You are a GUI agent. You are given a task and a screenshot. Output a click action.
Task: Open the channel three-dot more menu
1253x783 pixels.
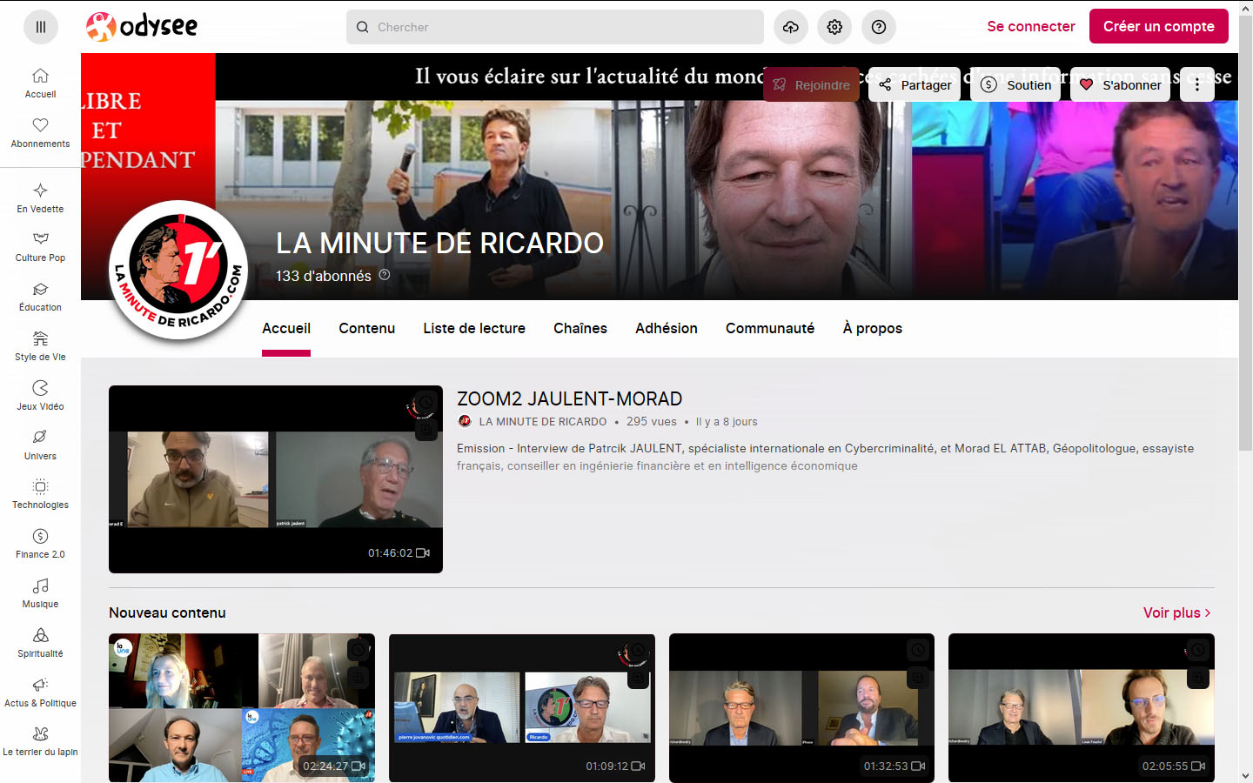pyautogui.click(x=1197, y=84)
